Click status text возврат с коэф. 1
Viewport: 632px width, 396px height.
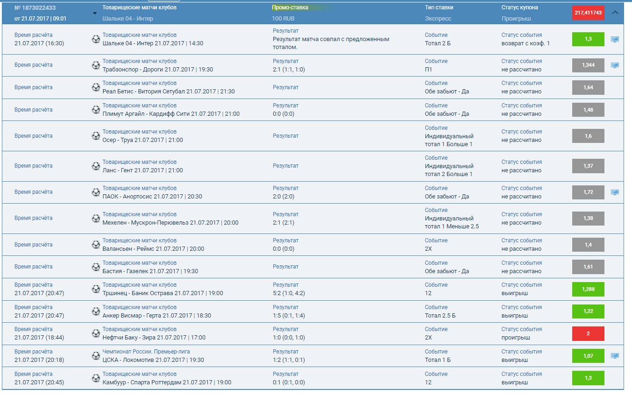(526, 43)
